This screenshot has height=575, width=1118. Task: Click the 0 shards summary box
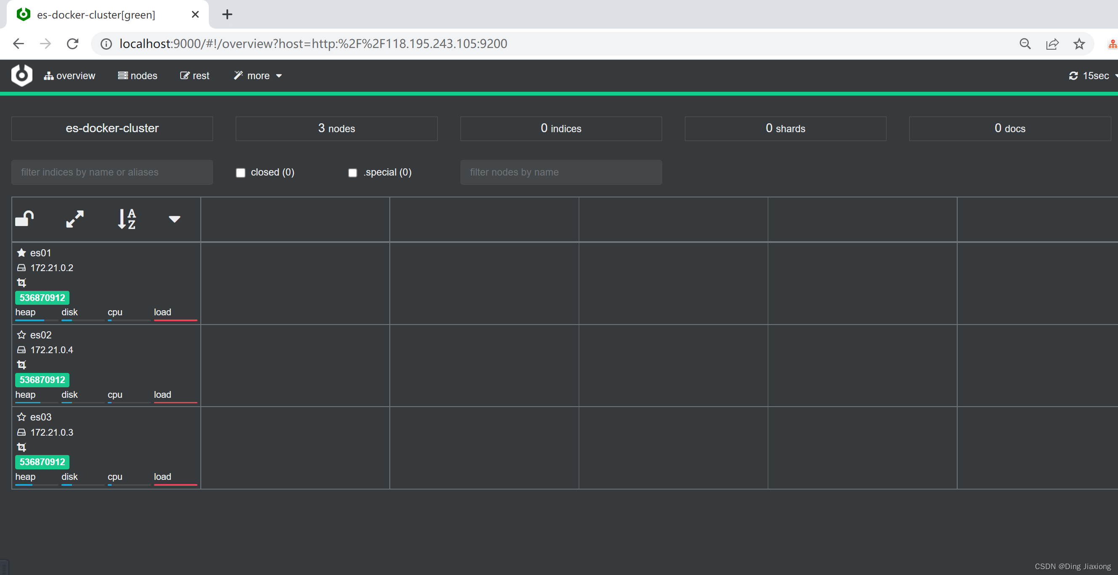[x=785, y=128]
